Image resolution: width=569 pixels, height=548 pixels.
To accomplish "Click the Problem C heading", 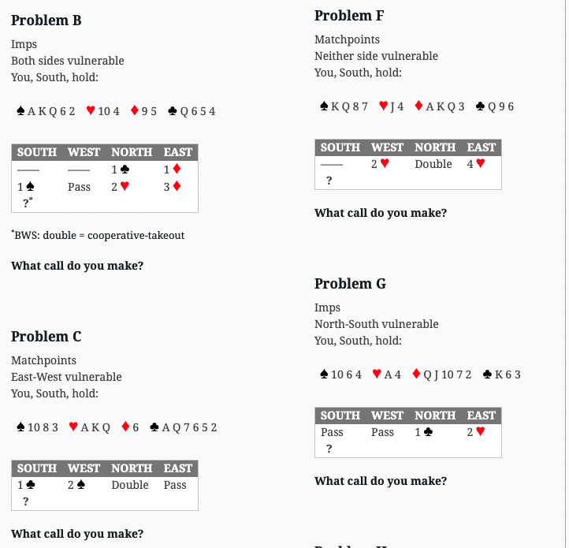I will (46, 337).
